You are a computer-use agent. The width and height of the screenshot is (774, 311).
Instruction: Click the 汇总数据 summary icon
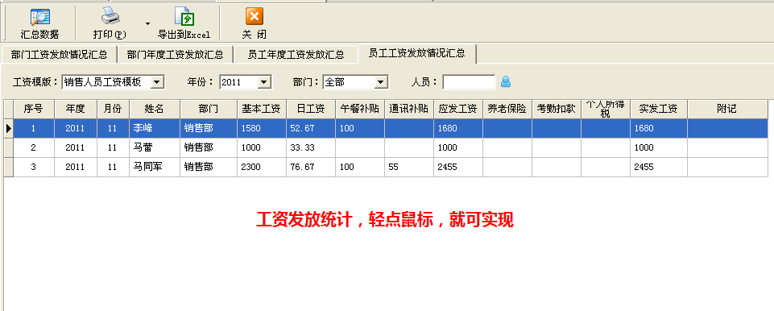[40, 17]
